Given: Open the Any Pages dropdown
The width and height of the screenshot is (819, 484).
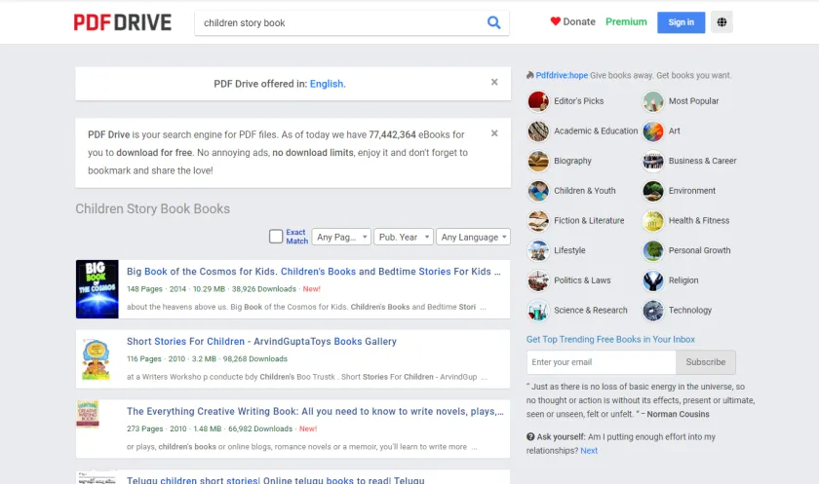Looking at the screenshot, I should 341,237.
